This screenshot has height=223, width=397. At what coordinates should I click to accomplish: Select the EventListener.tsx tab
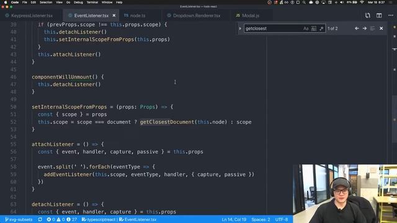coord(91,15)
